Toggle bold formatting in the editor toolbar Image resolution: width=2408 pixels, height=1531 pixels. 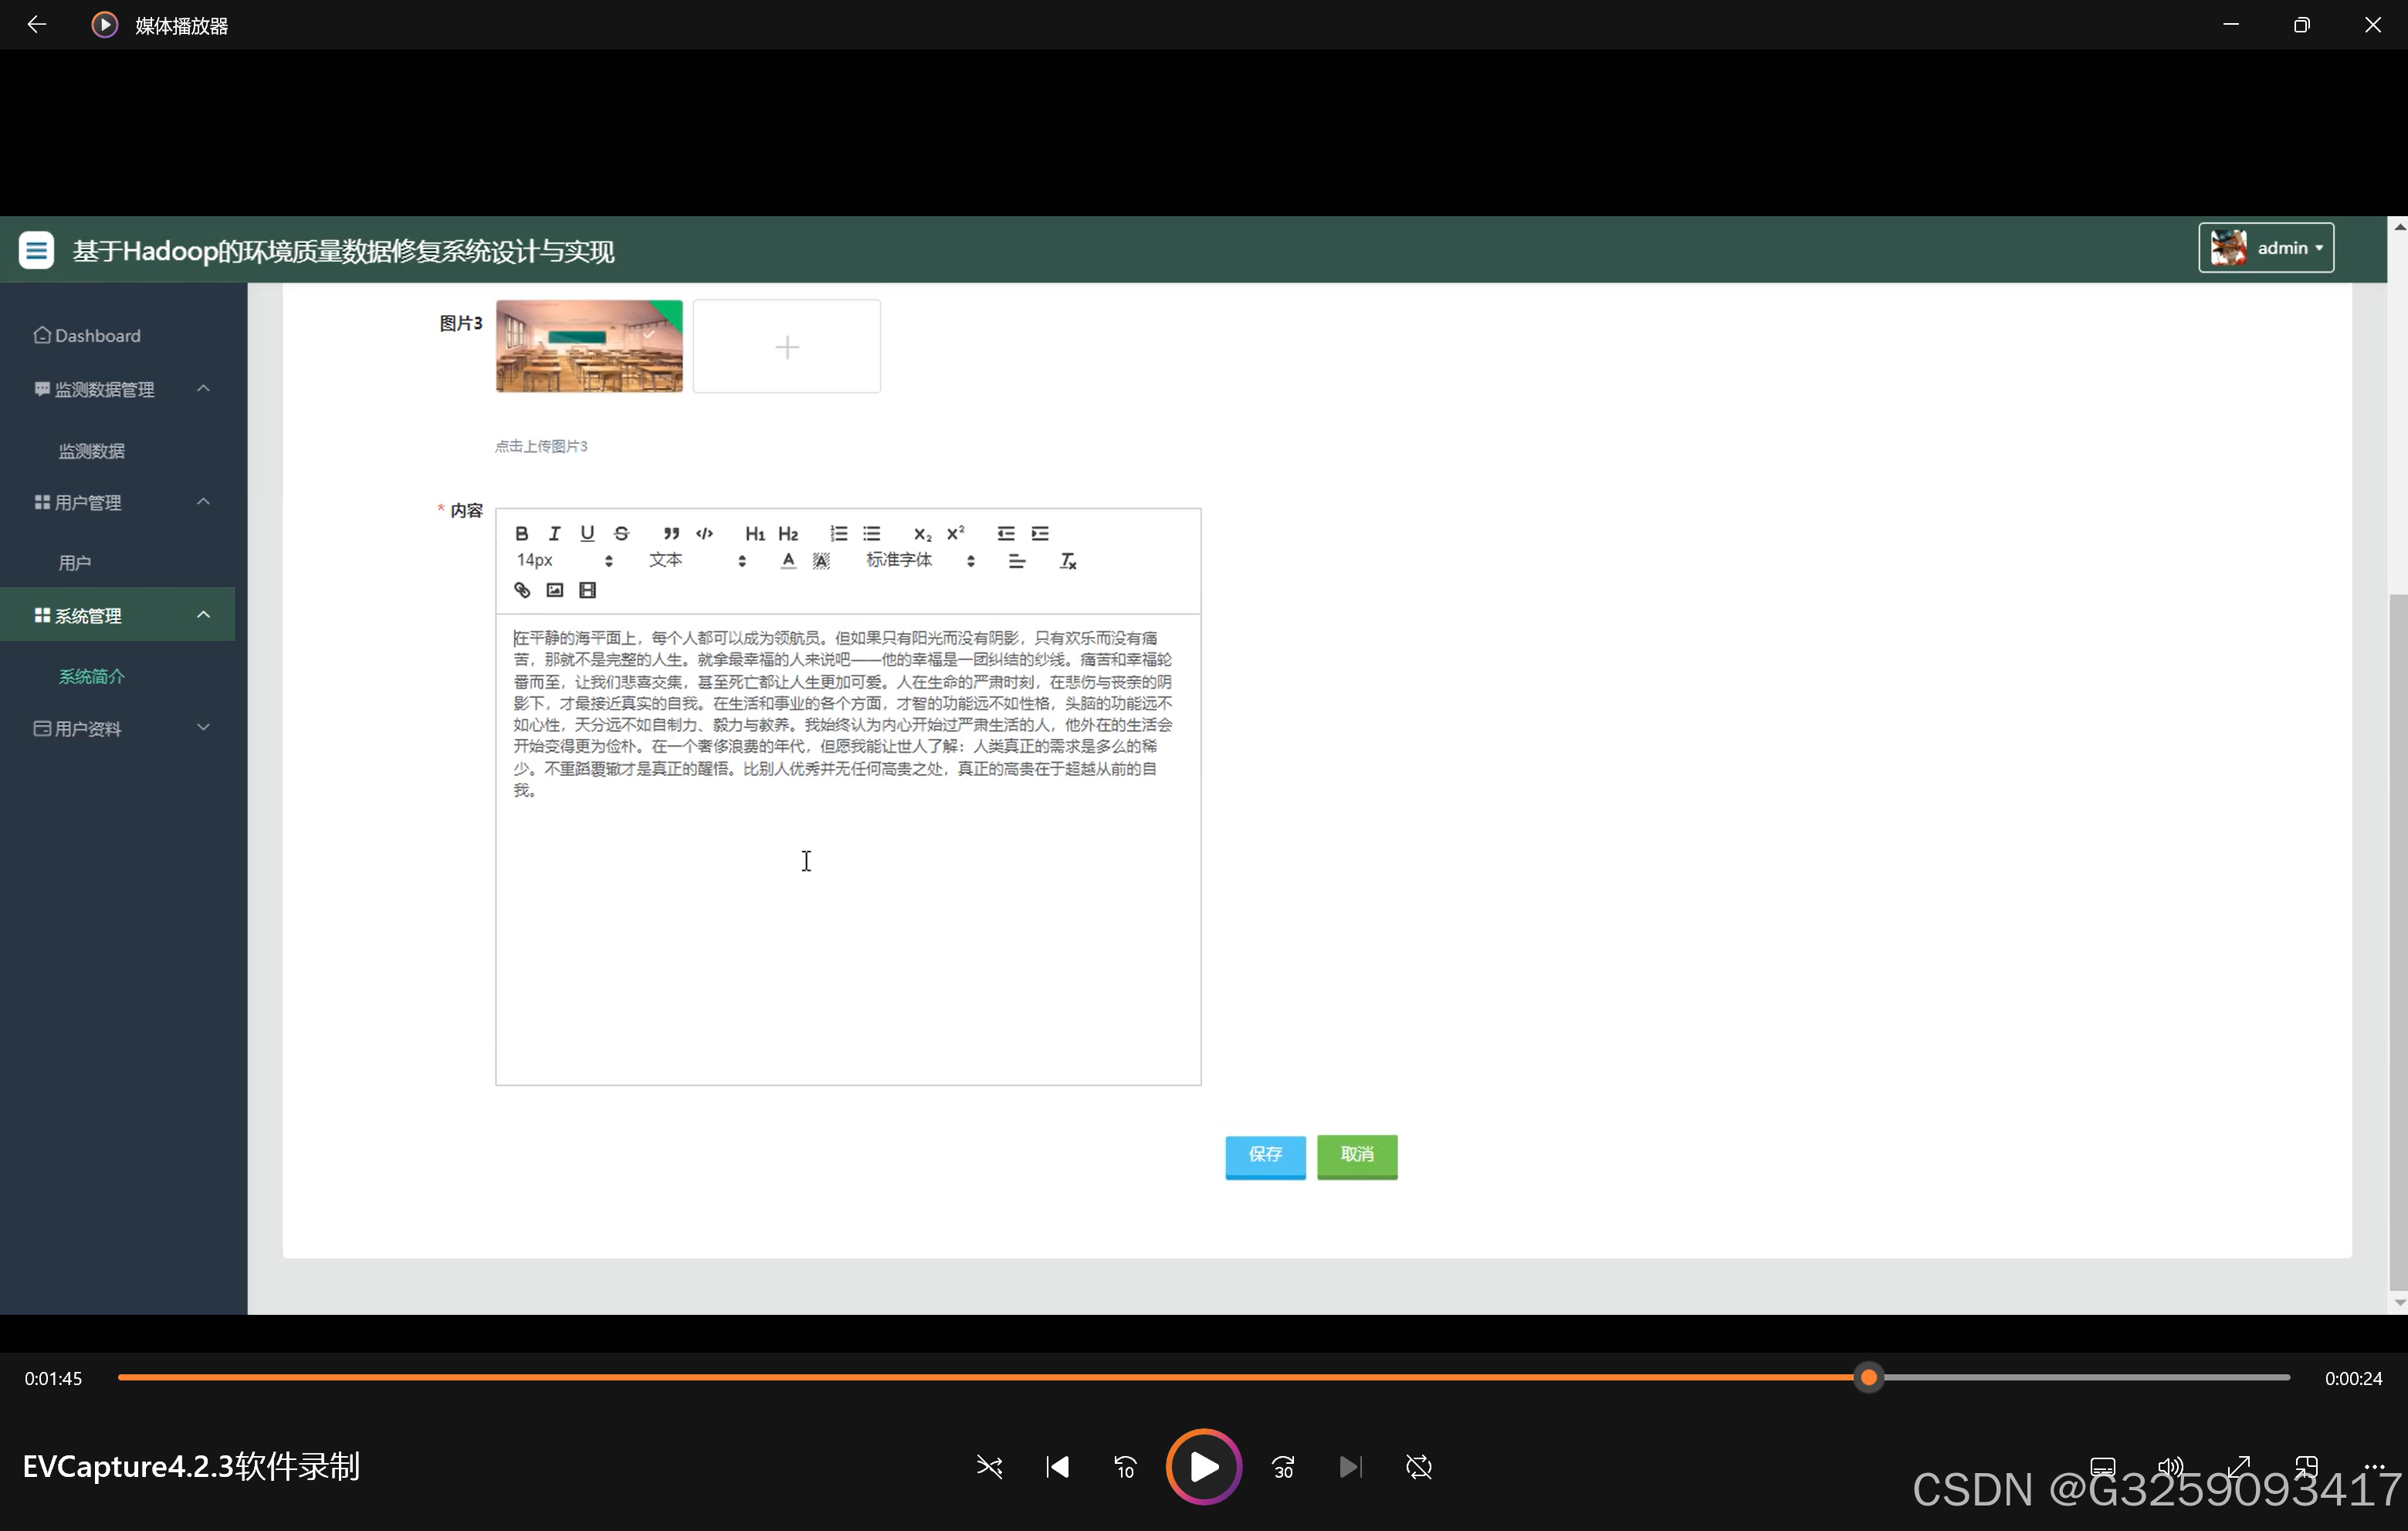pos(521,533)
